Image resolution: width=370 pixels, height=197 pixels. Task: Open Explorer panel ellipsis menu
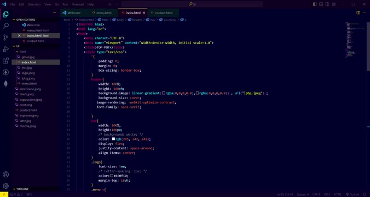coord(55,13)
